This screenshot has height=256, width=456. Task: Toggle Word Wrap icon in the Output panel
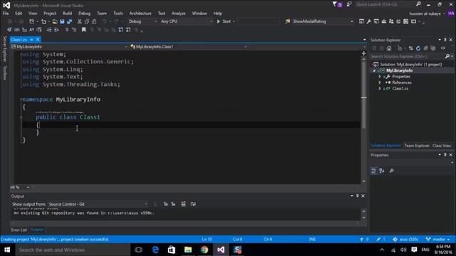click(x=193, y=204)
